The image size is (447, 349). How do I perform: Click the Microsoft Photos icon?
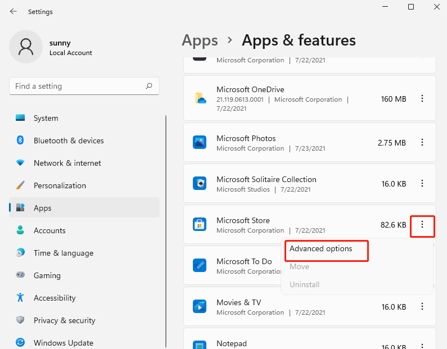tap(200, 142)
